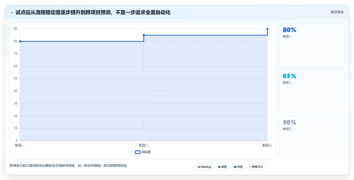
Task: Select the 90% value in the third card
Action: [x=290, y=122]
